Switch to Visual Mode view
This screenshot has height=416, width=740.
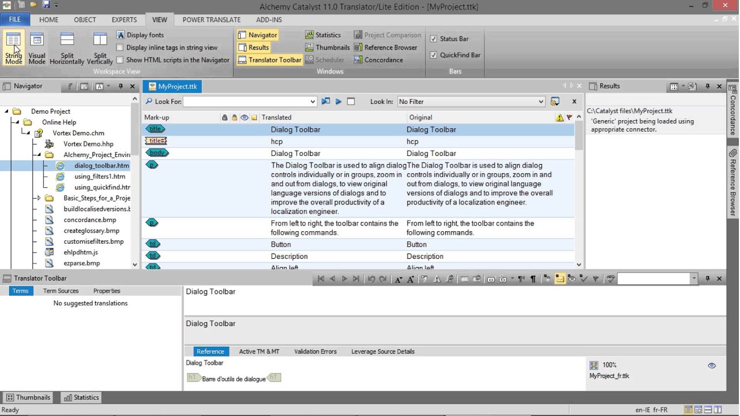[37, 49]
